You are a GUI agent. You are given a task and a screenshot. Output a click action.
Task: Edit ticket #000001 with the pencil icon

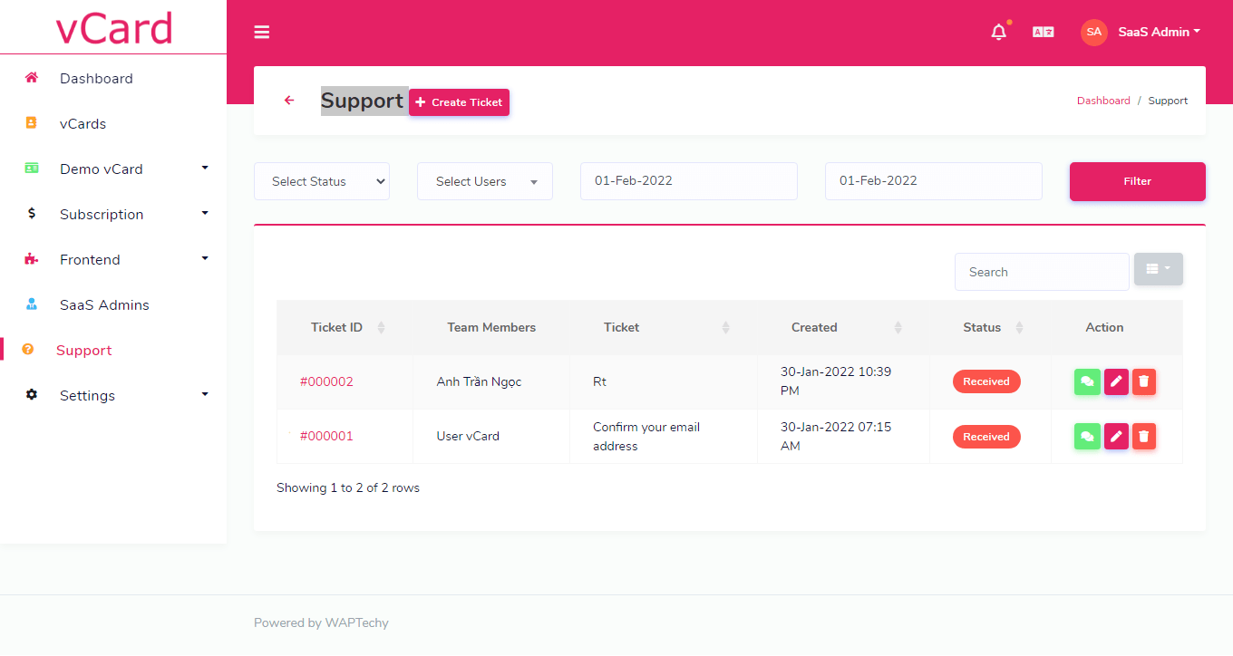coord(1116,436)
